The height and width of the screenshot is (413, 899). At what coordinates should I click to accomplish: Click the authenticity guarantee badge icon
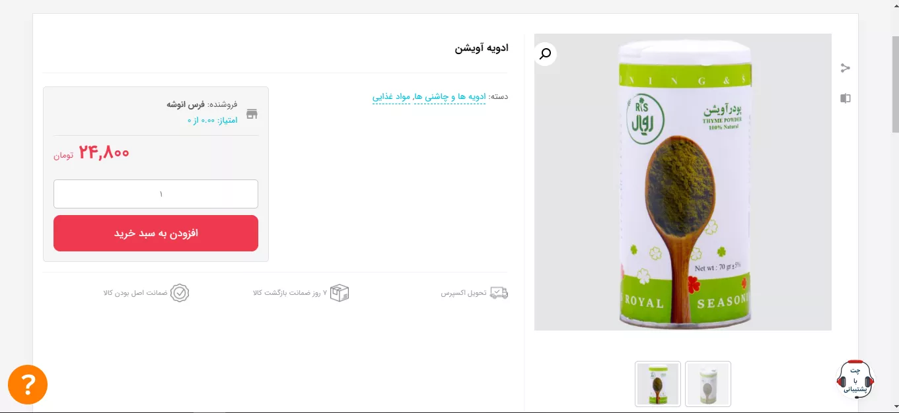(x=180, y=293)
